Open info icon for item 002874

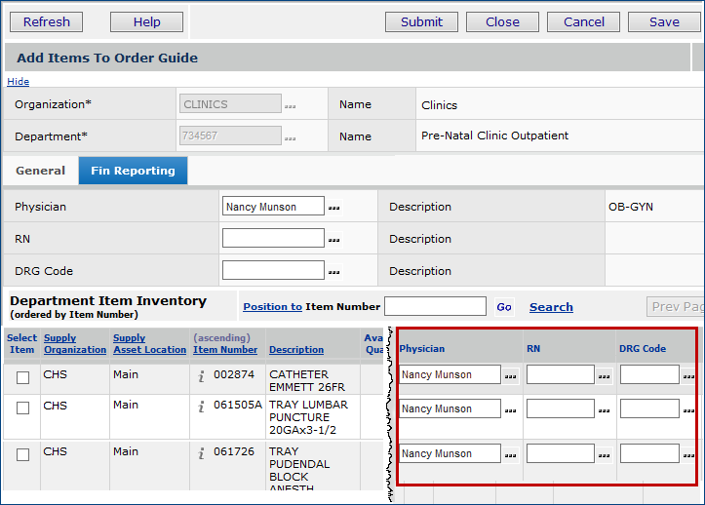click(201, 376)
